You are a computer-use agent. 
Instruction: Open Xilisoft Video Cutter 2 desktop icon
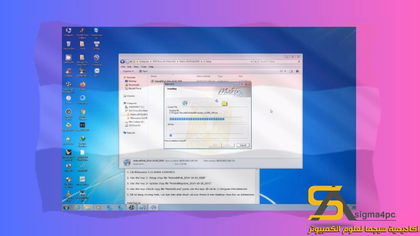coord(82,33)
